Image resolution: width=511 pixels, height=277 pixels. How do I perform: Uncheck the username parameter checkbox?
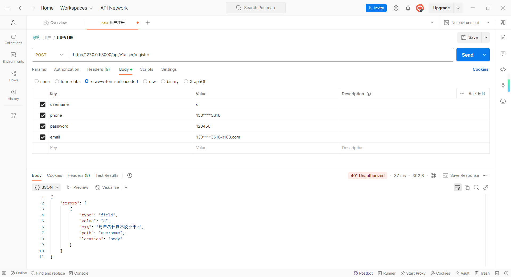pos(43,104)
